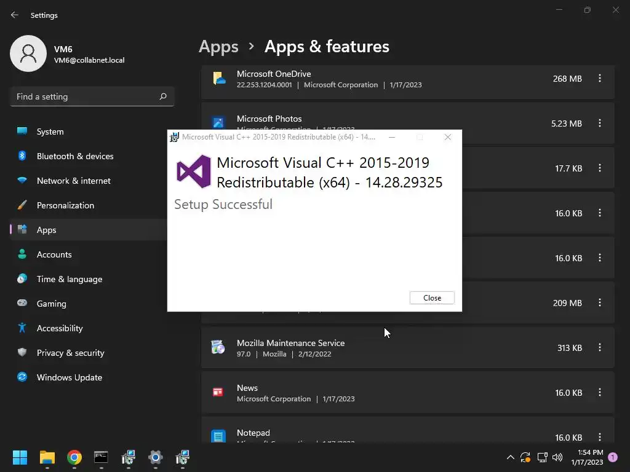Screen dimensions: 630x472
Task: Open more options for Mozilla Maintenance Service
Action: [599, 348]
